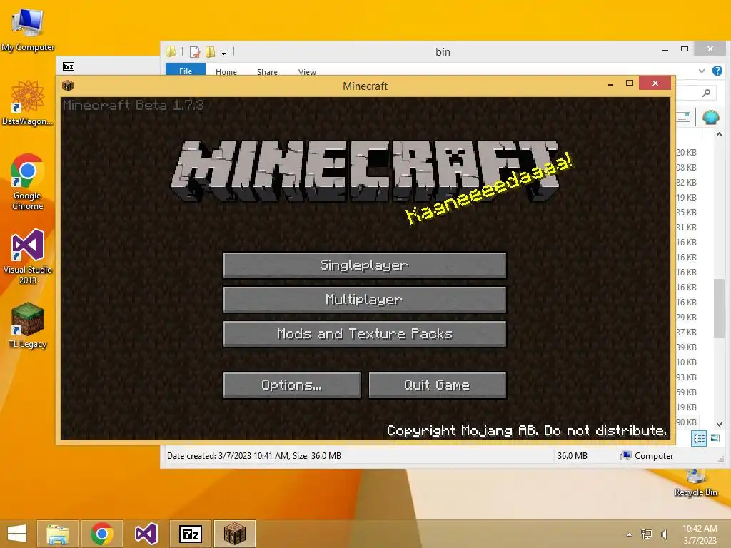Click the 82 KB file size entry
The width and height of the screenshot is (731, 548).
tap(686, 182)
